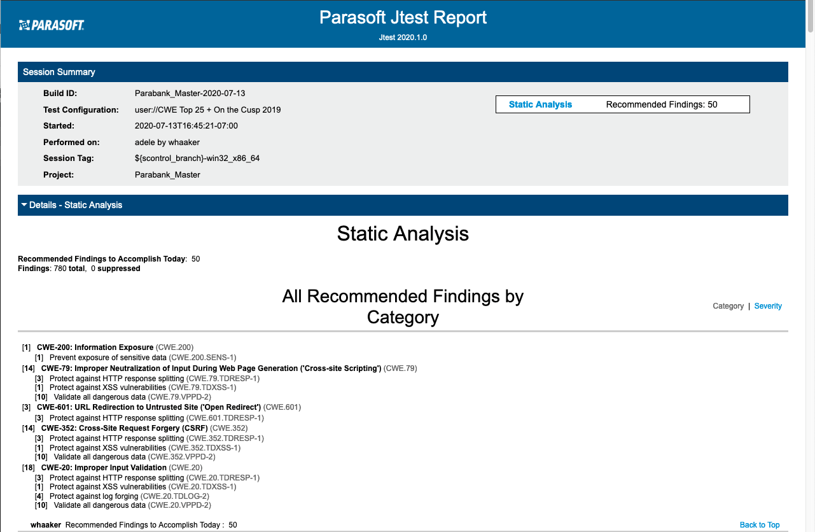Open CWE-352 Cross-Site Request Forgery category

(124, 428)
